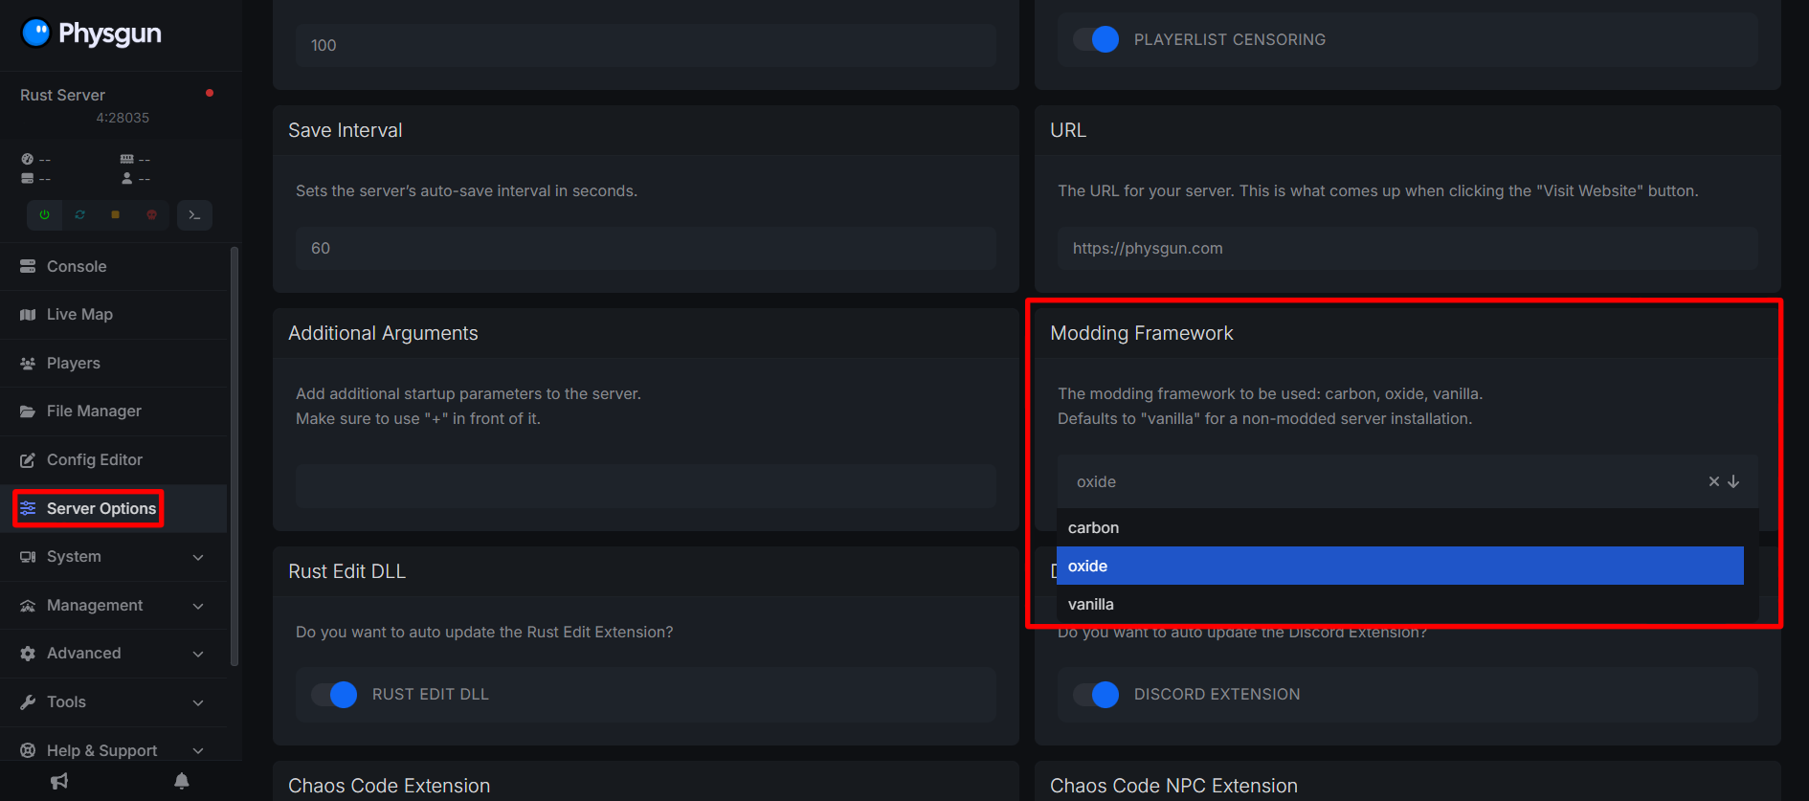Click the Additional Arguments input field
Viewport: 1809px width, 801px height.
[645, 486]
